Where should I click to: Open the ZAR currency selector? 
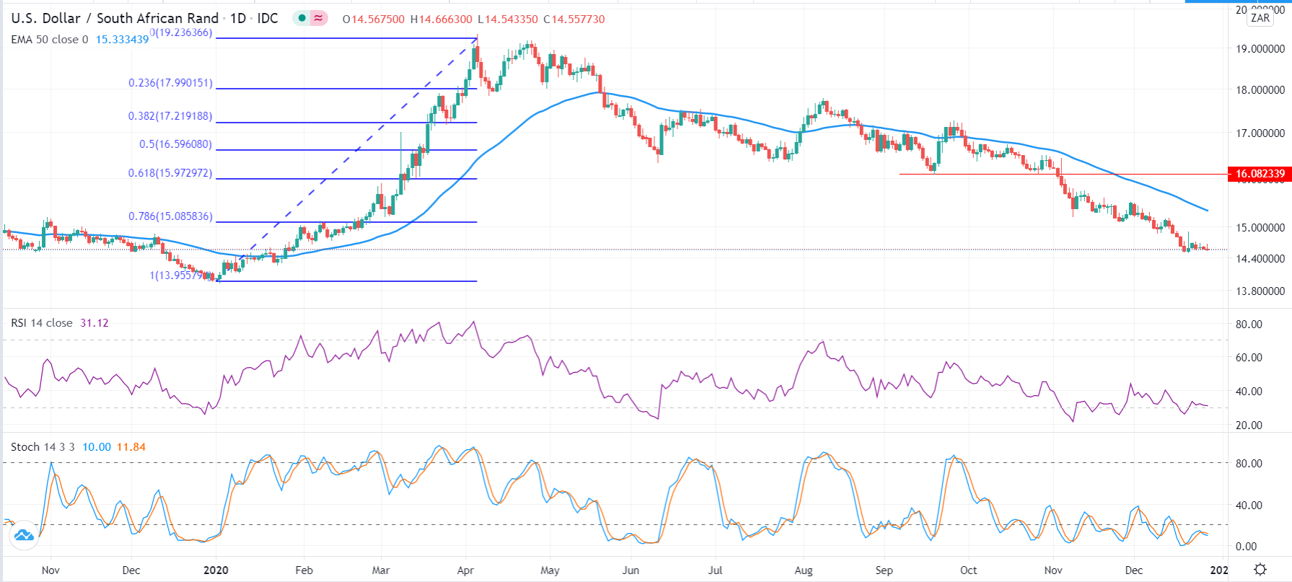pos(1260,18)
